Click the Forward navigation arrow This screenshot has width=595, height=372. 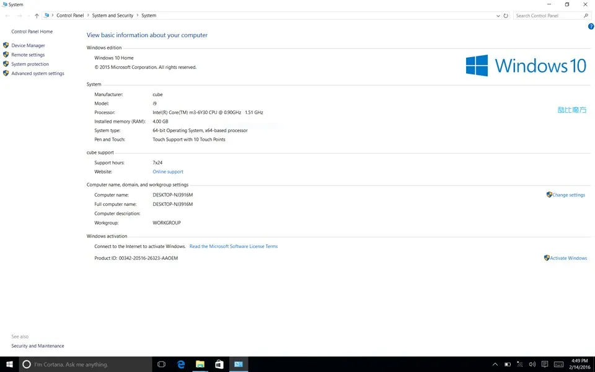pos(19,15)
